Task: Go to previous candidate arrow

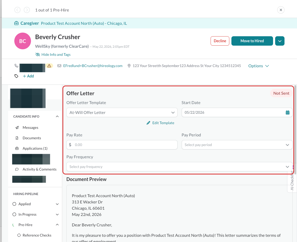Action: (17, 10)
